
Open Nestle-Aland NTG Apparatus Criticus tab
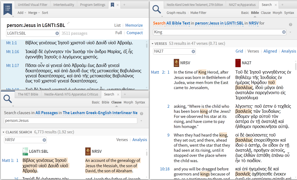(71, 94)
